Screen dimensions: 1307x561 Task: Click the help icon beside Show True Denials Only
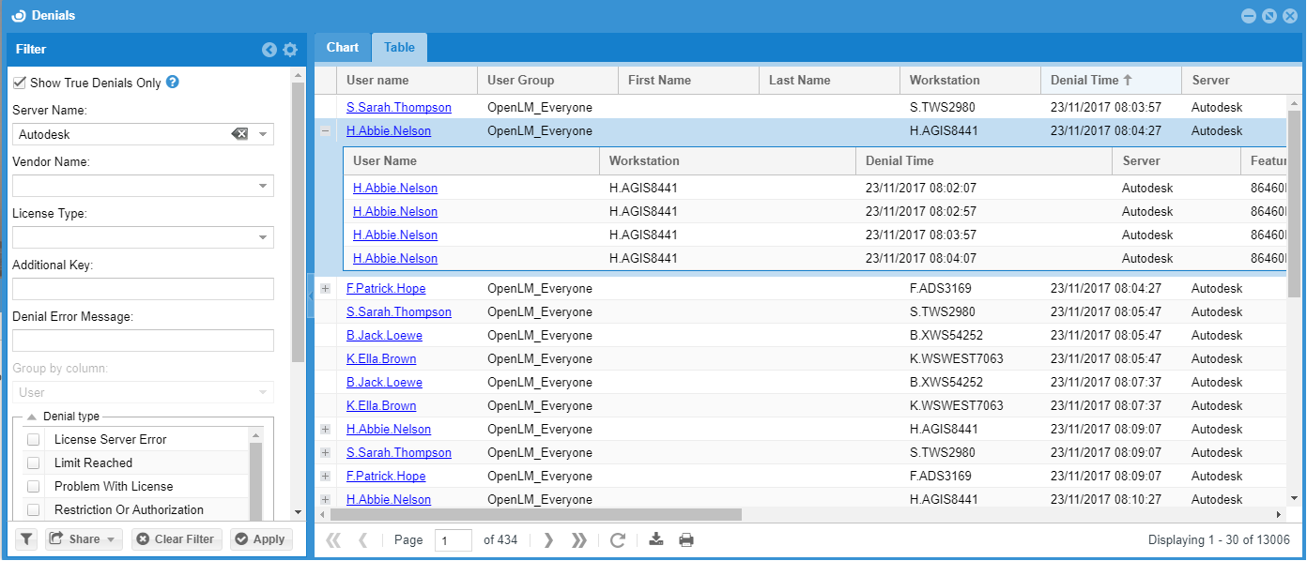(x=173, y=83)
